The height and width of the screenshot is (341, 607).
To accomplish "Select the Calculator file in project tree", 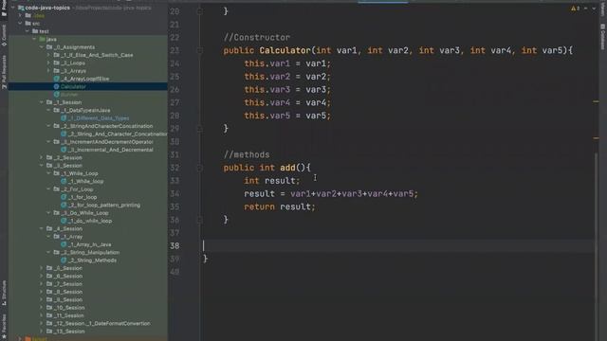I will tap(88, 86).
